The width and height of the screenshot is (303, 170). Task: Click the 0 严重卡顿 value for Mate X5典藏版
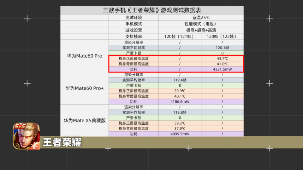(x=180, y=118)
